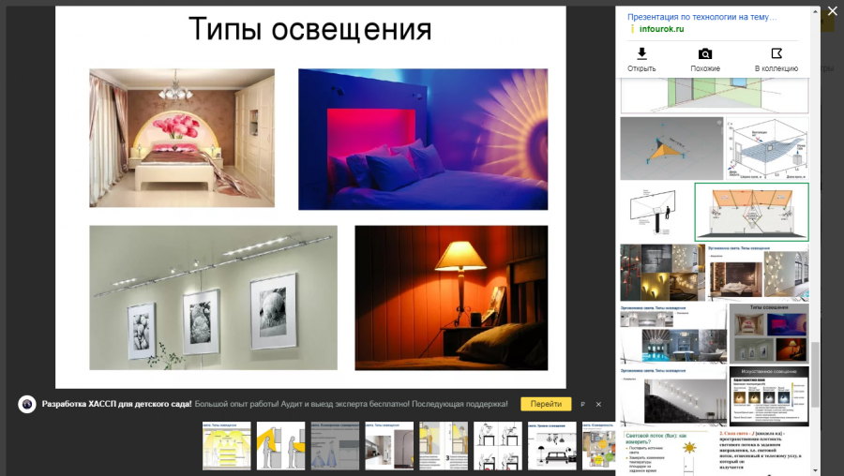This screenshot has width=844, height=476.
Task: Open the small Типы освещения thumbnail in side panel
Action: pos(769,334)
